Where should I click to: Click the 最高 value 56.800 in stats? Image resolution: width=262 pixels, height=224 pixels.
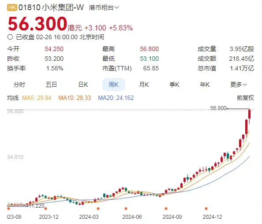click(x=149, y=49)
